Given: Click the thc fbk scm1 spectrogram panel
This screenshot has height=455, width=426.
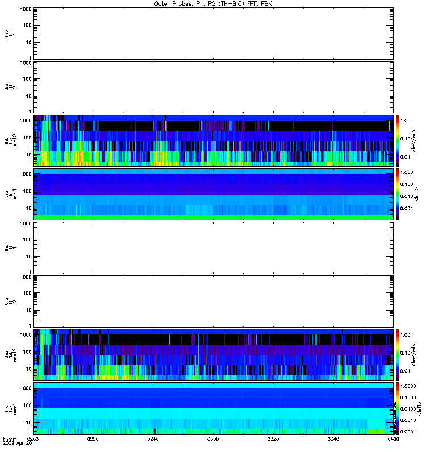Looking at the screenshot, I should 214,408.
